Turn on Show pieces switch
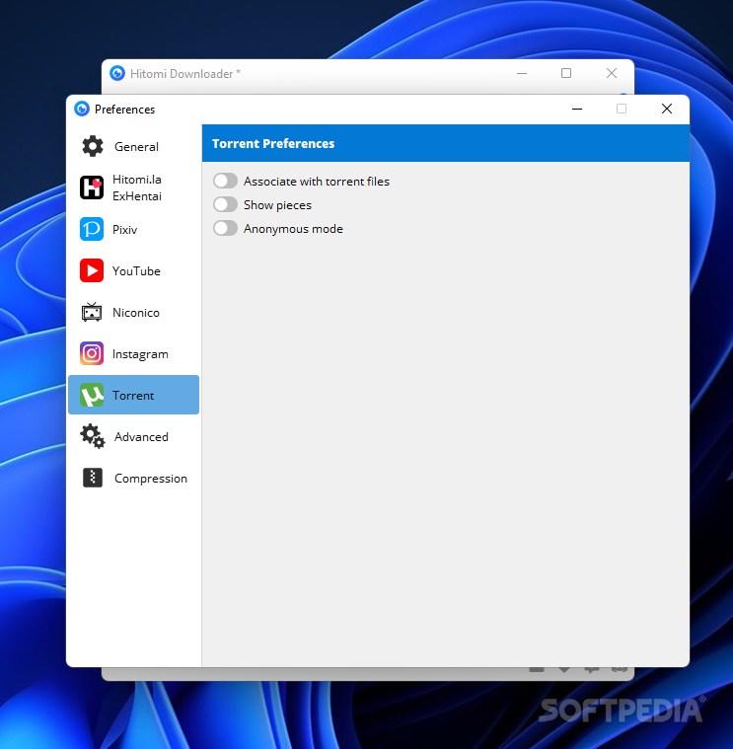The image size is (733, 749). (225, 204)
